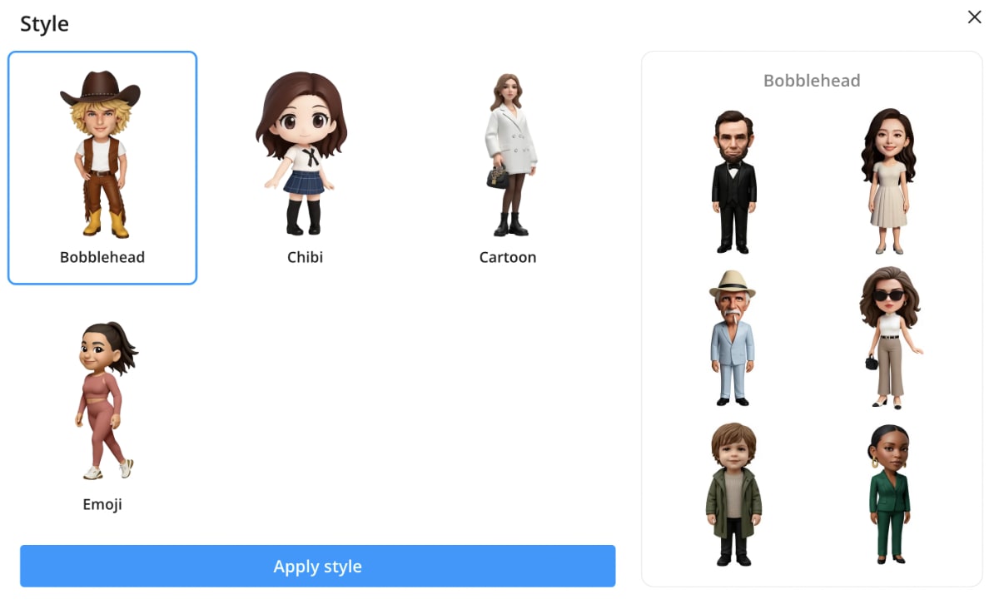Click the woman in green suit preview

[888, 494]
